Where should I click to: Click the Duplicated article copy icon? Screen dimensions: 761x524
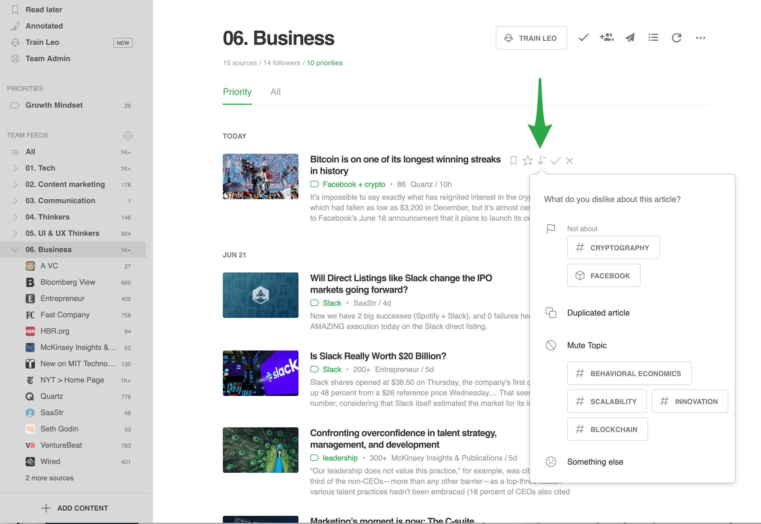click(551, 313)
